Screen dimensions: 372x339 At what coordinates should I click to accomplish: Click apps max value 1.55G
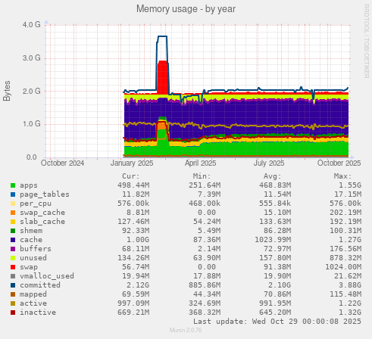[x=350, y=185]
